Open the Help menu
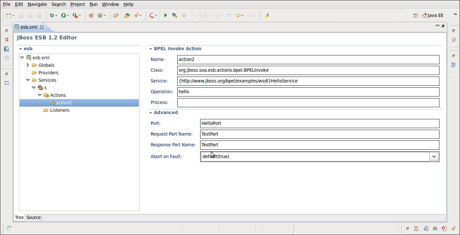 pyautogui.click(x=128, y=4)
